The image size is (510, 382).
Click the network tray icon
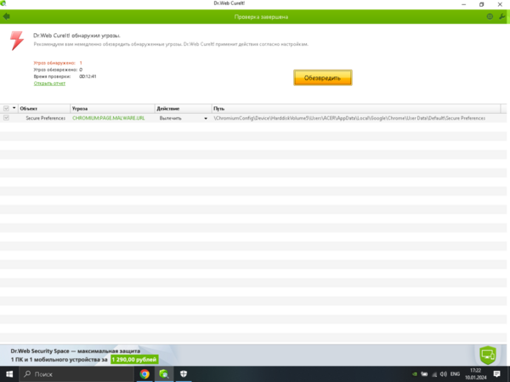point(434,374)
